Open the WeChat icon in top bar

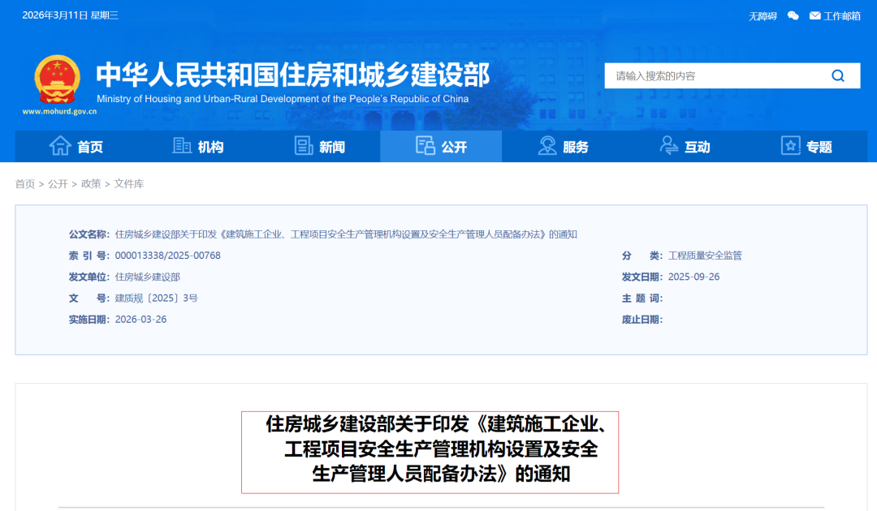click(793, 15)
